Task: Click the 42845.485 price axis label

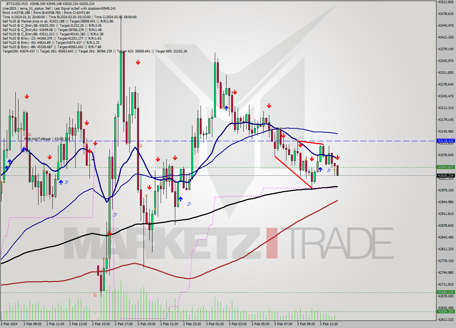Action: 446,237
